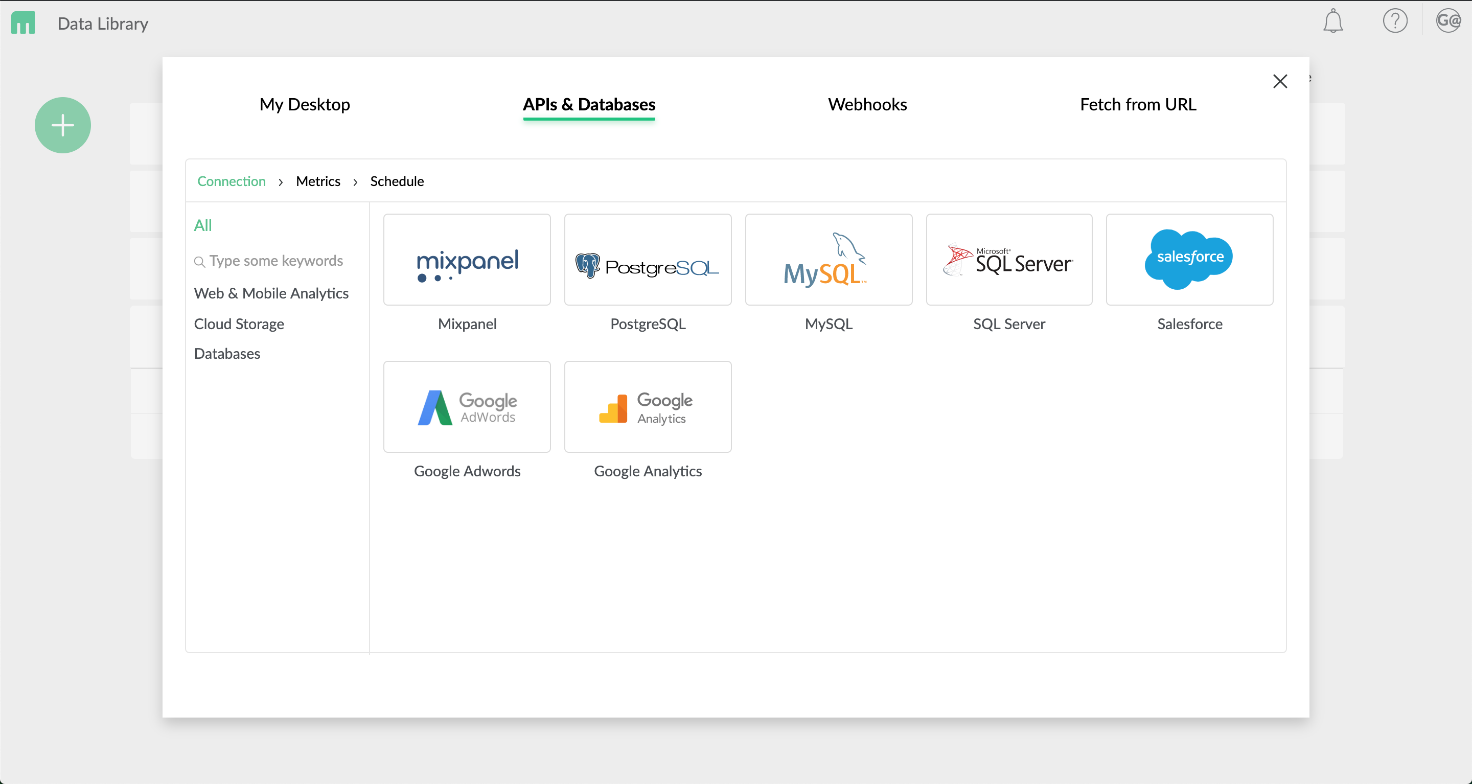Click the green app logo icon
This screenshot has width=1472, height=784.
(x=23, y=23)
